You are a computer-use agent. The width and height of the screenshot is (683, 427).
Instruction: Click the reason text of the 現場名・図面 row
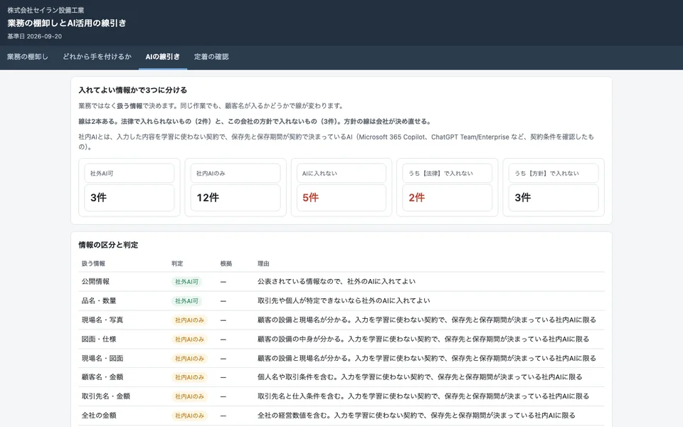pos(426,358)
